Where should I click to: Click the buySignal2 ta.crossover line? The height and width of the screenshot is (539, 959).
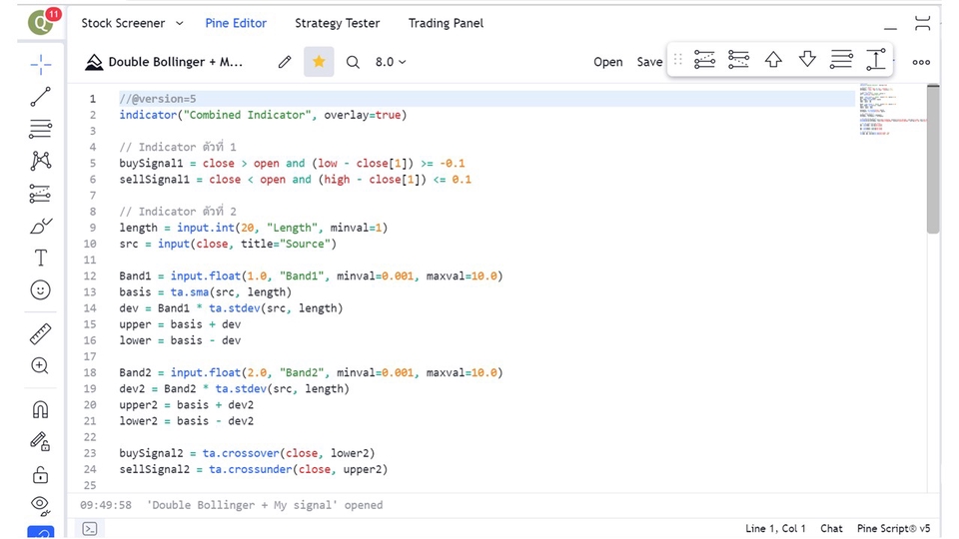[x=247, y=453]
